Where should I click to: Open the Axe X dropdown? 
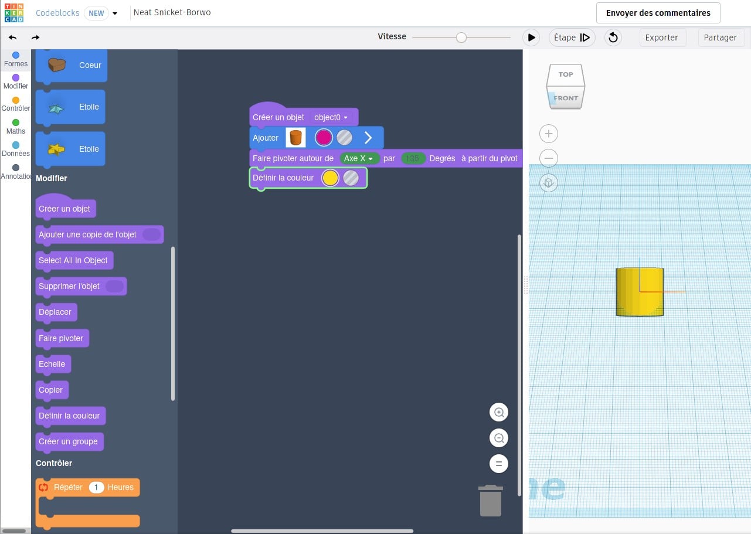[359, 158]
